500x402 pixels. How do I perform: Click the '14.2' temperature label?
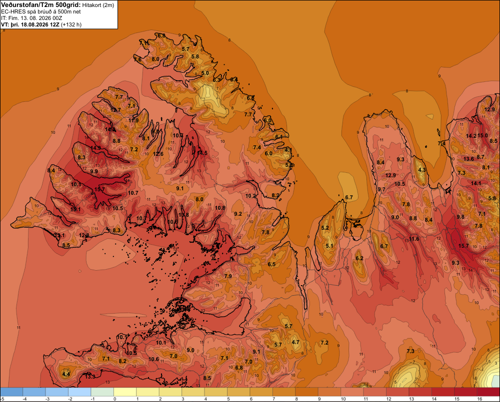471,136
